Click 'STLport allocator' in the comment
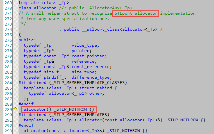The height and width of the screenshot is (134, 214). 136,13
